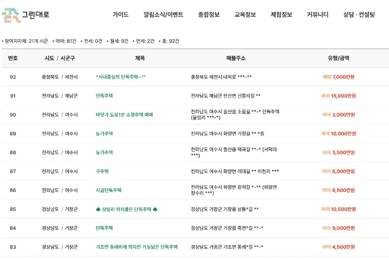Click price 매매 3,000만원
The height and width of the screenshot is (259, 389).
(338, 115)
